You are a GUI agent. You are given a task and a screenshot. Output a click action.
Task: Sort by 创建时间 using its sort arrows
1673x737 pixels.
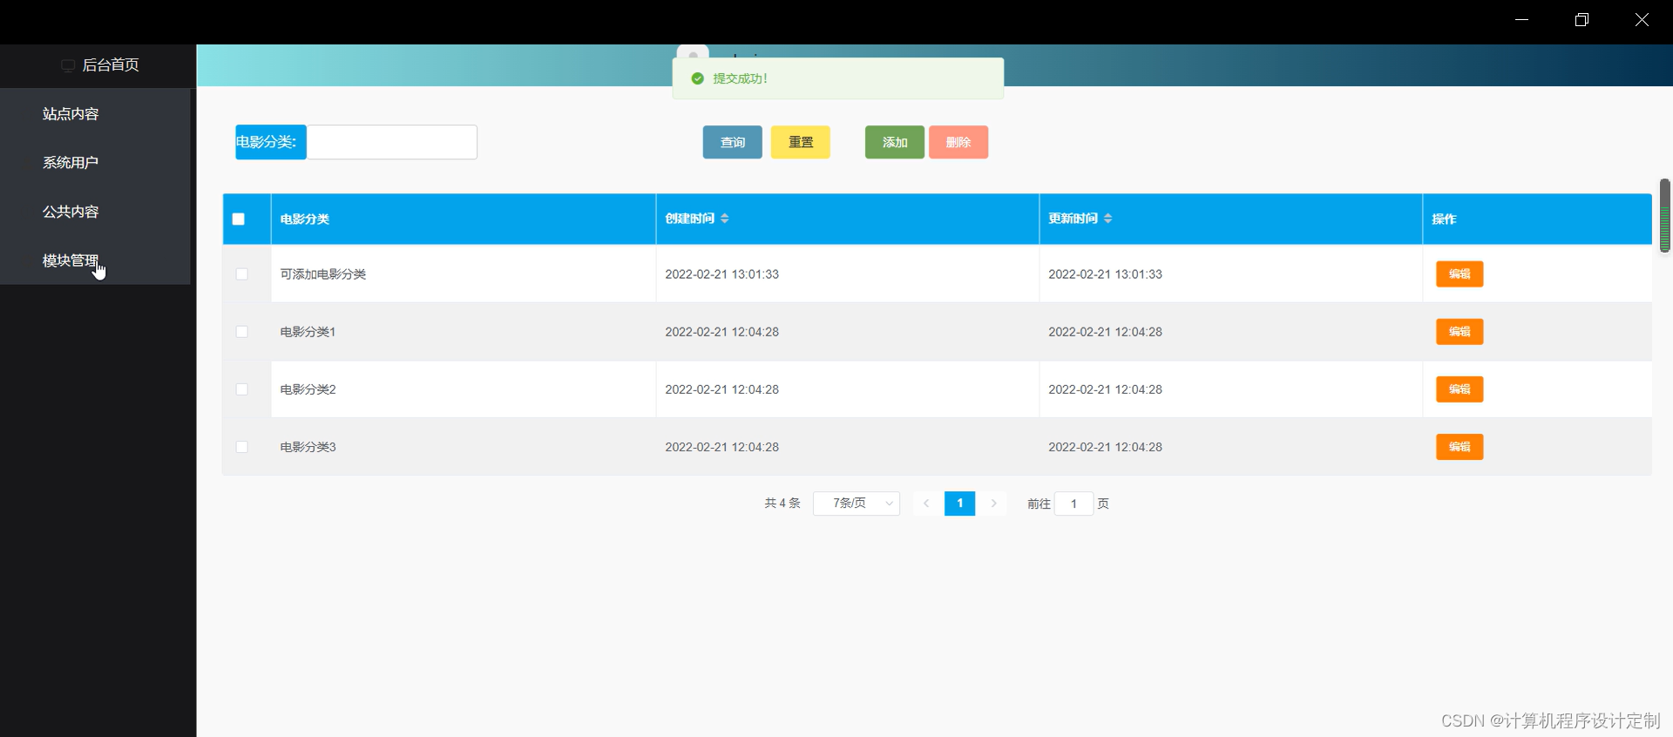725,219
